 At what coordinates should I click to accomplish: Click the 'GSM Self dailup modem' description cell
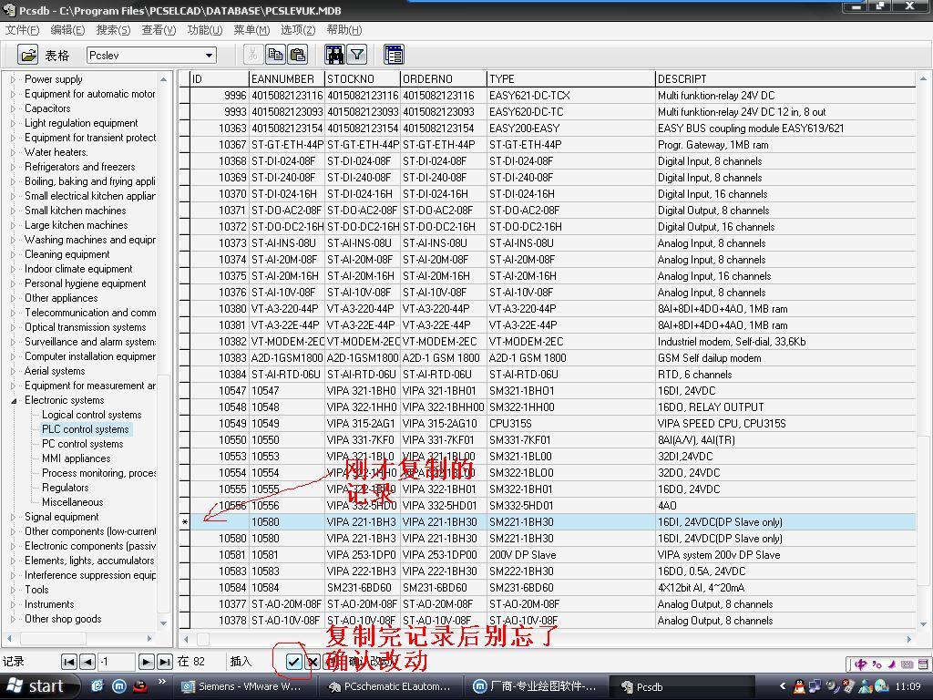point(784,358)
